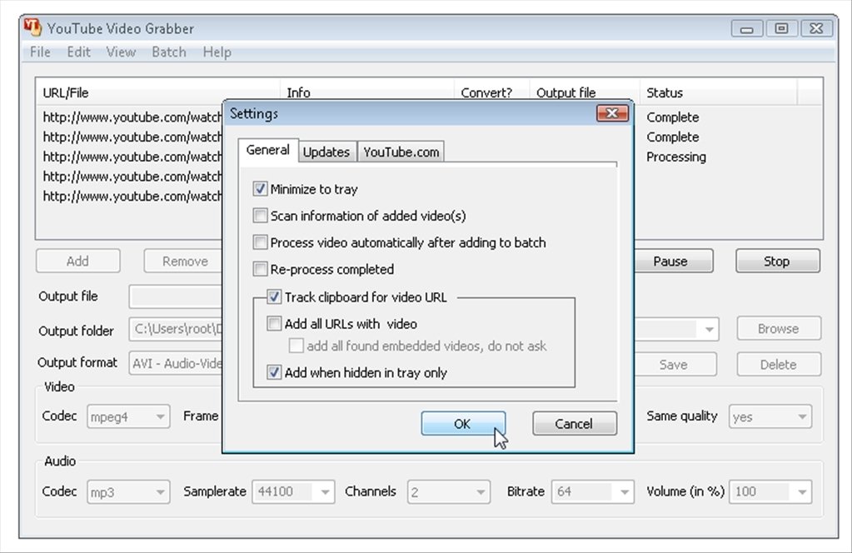Viewport: 852px width, 553px height.
Task: Click the YouTube Video Grabber app icon
Action: [32, 27]
